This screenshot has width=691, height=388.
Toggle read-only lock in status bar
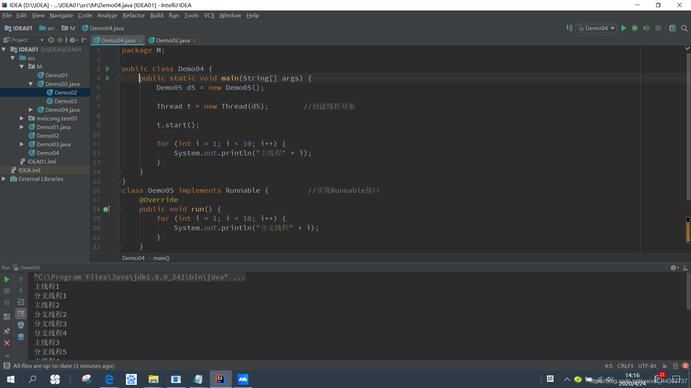[664, 366]
